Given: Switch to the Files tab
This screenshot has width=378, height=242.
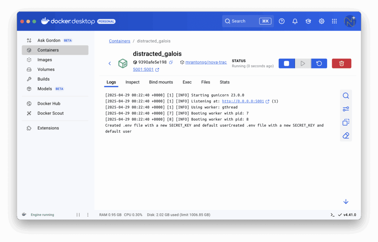Looking at the screenshot, I should pyautogui.click(x=206, y=82).
